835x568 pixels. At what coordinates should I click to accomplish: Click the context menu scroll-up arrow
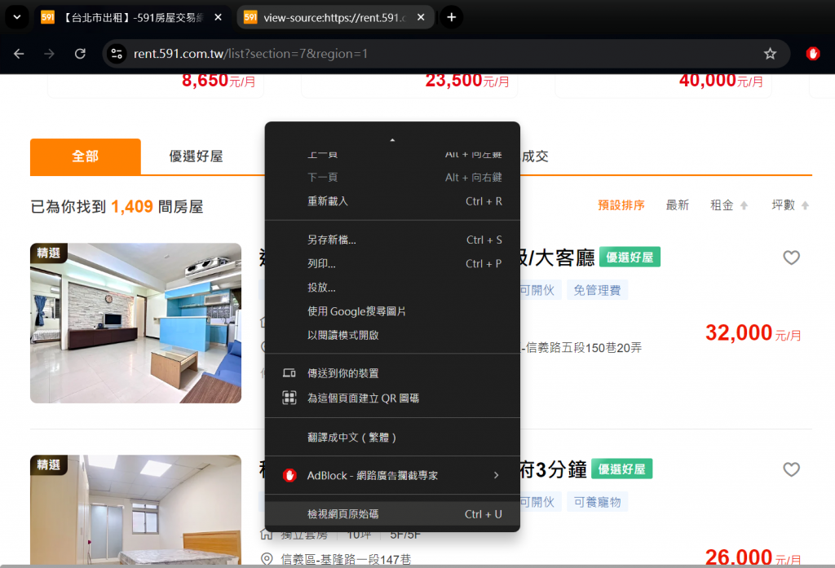point(392,140)
